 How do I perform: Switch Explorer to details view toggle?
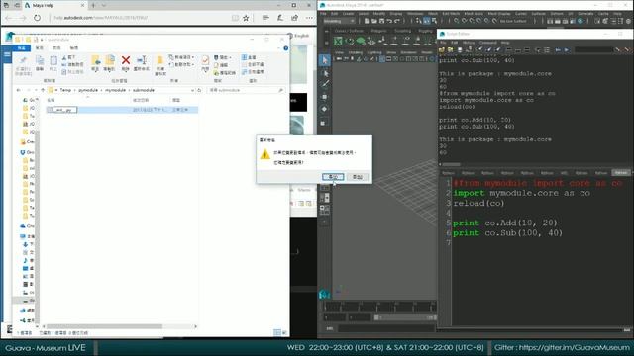coord(277,332)
